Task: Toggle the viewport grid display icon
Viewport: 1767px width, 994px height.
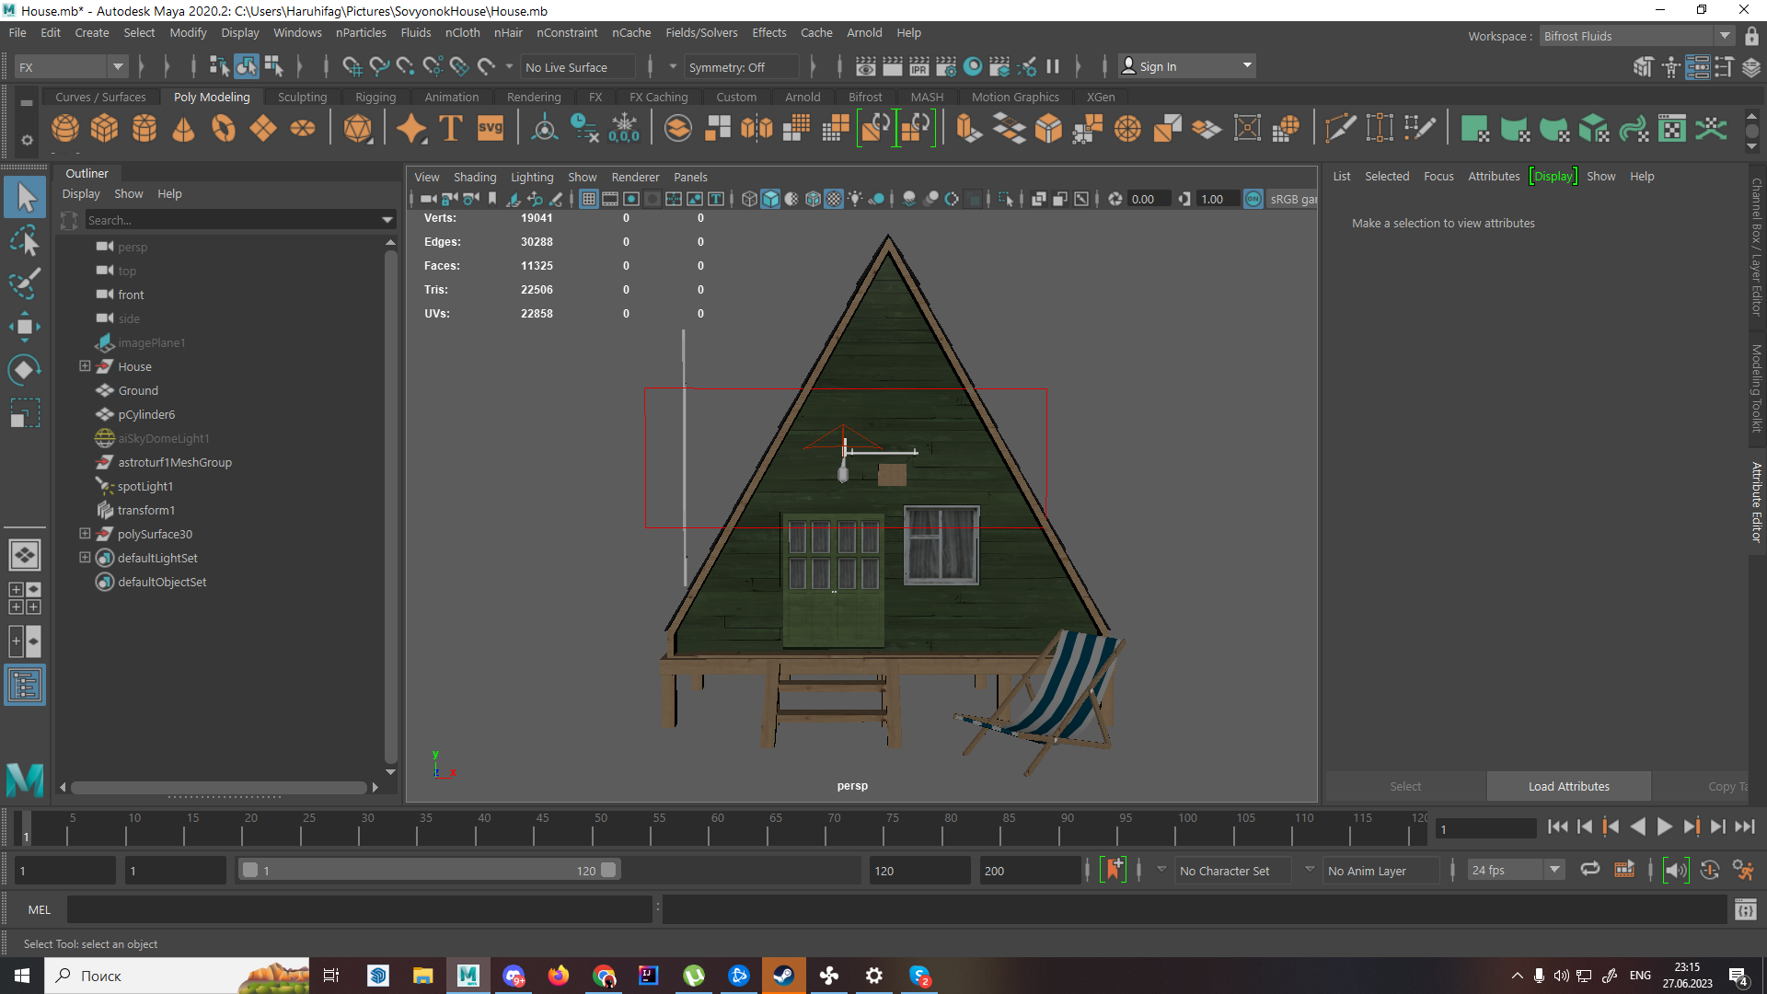Action: [x=588, y=199]
